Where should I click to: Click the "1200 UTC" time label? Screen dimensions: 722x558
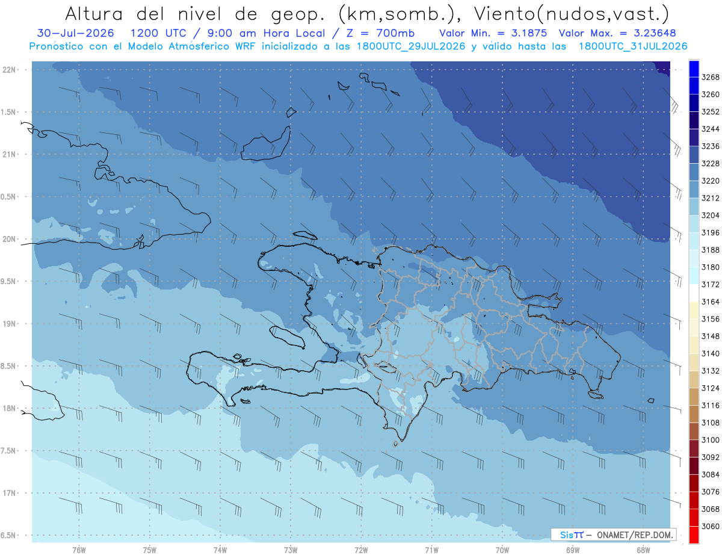tap(164, 33)
